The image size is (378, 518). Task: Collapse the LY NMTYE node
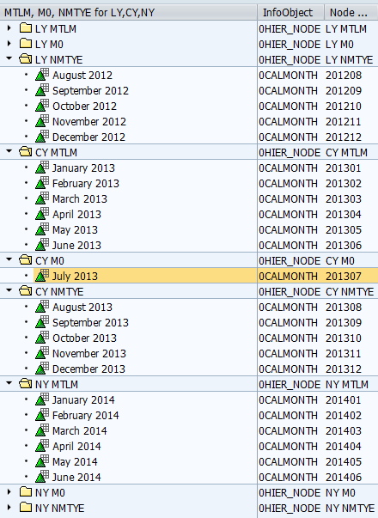(x=9, y=58)
